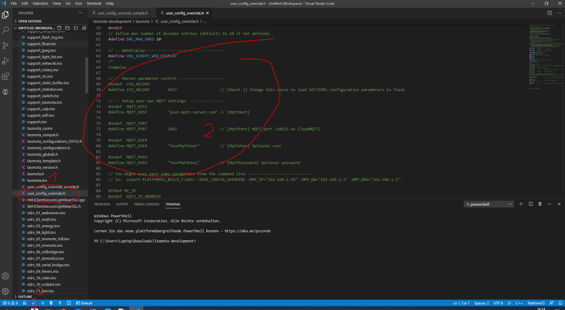Click the Explorer file list scrollbar

coord(87,75)
